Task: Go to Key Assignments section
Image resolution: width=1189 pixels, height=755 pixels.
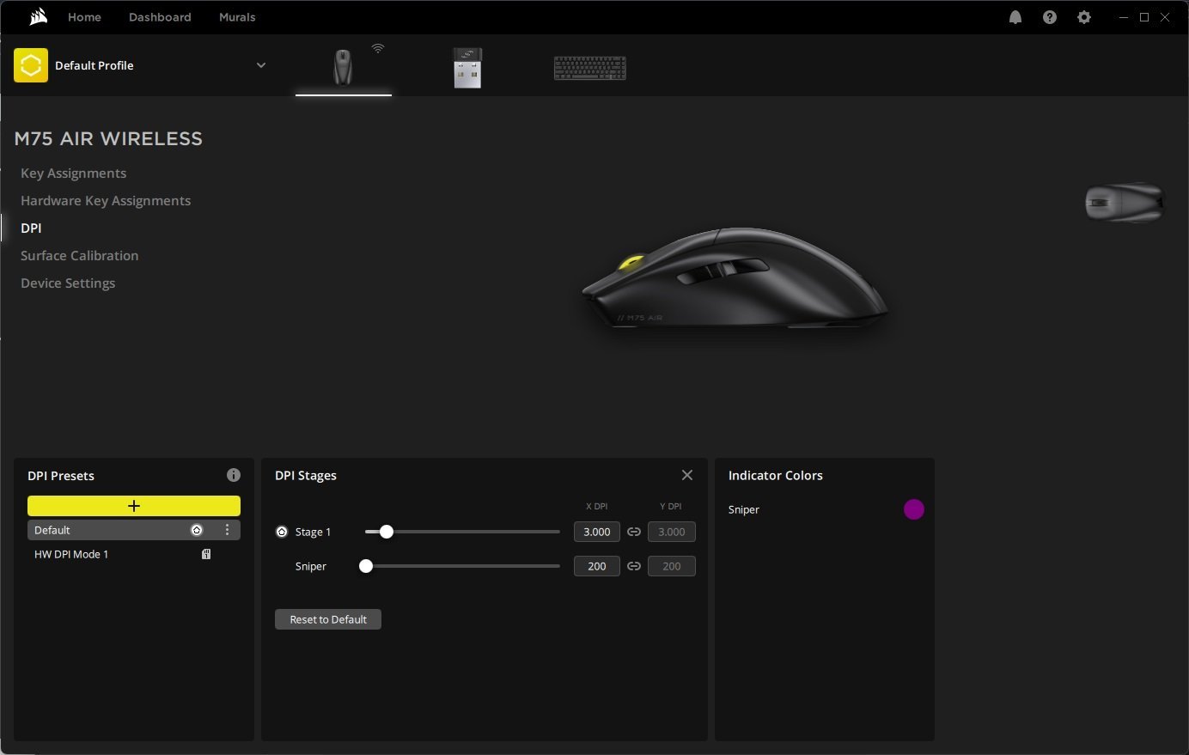Action: tap(74, 174)
